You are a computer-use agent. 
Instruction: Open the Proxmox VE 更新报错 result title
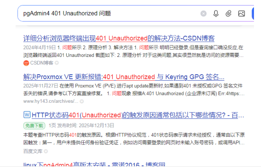(124, 77)
